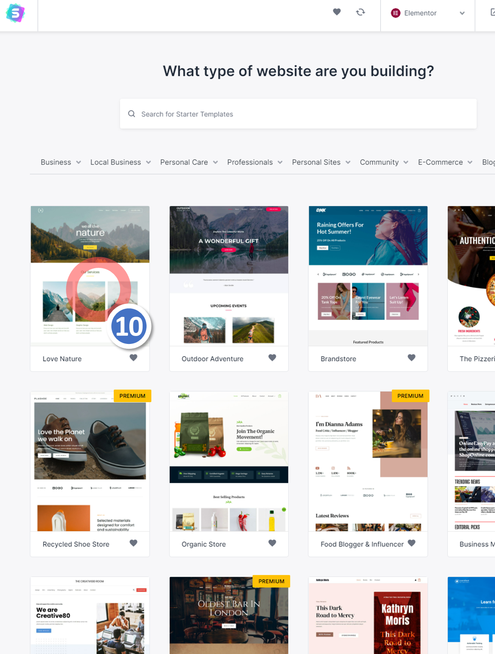Click the Love Nature template title
This screenshot has height=654, width=495.
pos(62,359)
